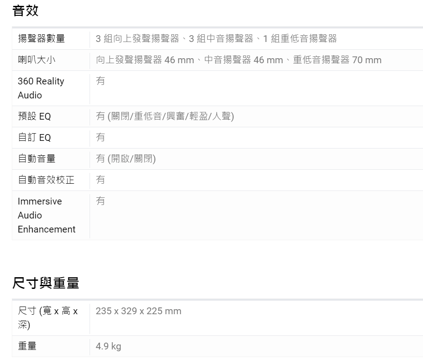Click the 4.9 kg weight value

[108, 345]
